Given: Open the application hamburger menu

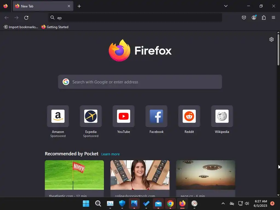Looking at the screenshot, I should click(x=273, y=17).
